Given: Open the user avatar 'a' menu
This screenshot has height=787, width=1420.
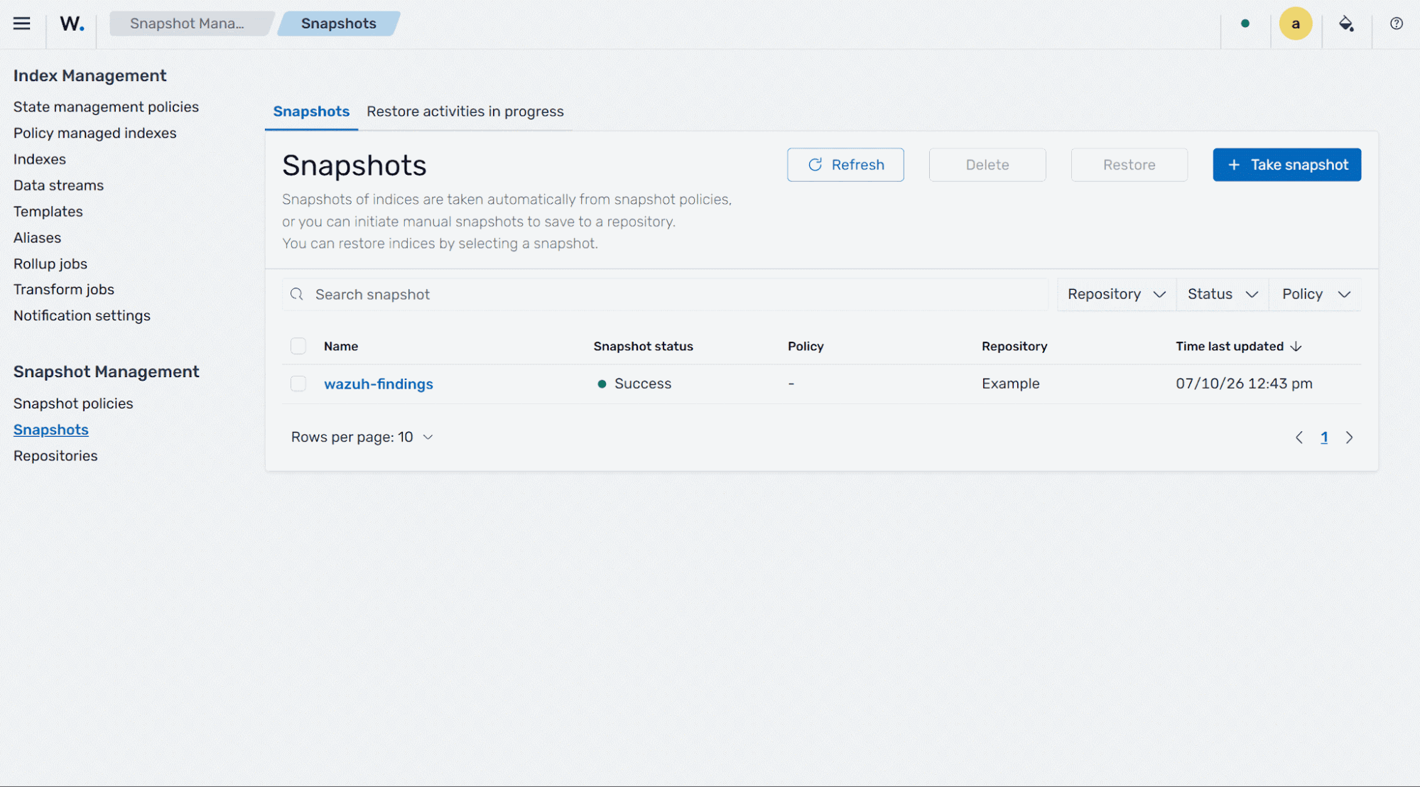Looking at the screenshot, I should tap(1295, 23).
